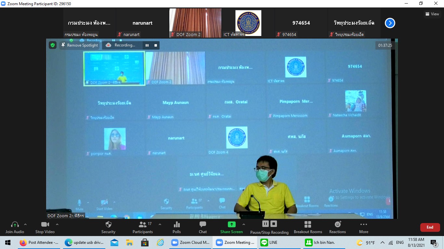The image size is (444, 249).
Task: Switch ENG input language
Action: [400, 243]
